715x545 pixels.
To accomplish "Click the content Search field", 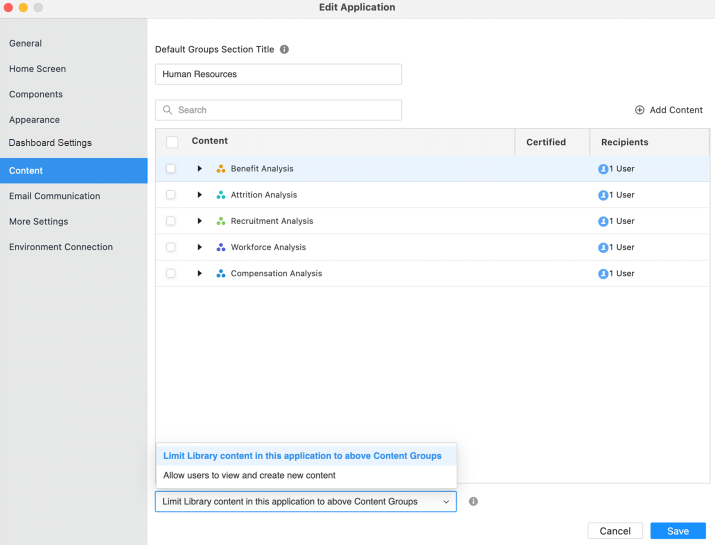I will [x=285, y=110].
